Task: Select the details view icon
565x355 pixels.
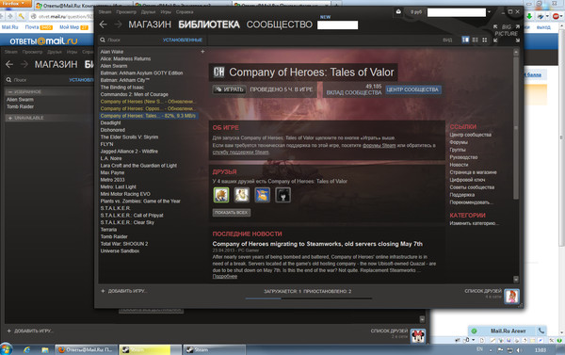Action: tap(465, 40)
